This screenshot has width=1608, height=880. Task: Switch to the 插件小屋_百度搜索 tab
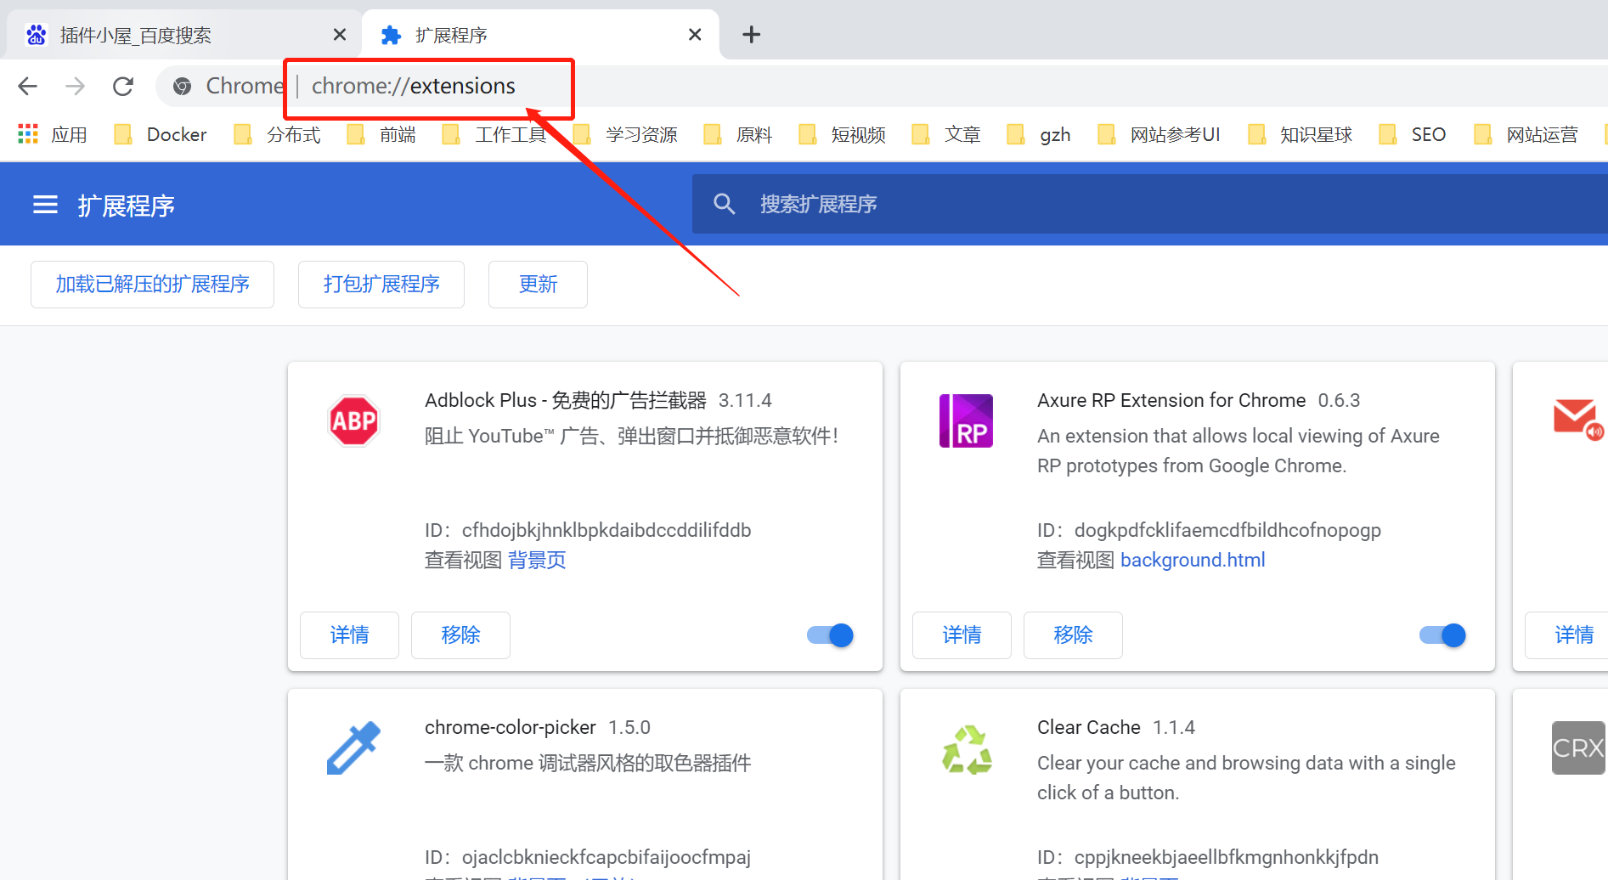point(182,35)
